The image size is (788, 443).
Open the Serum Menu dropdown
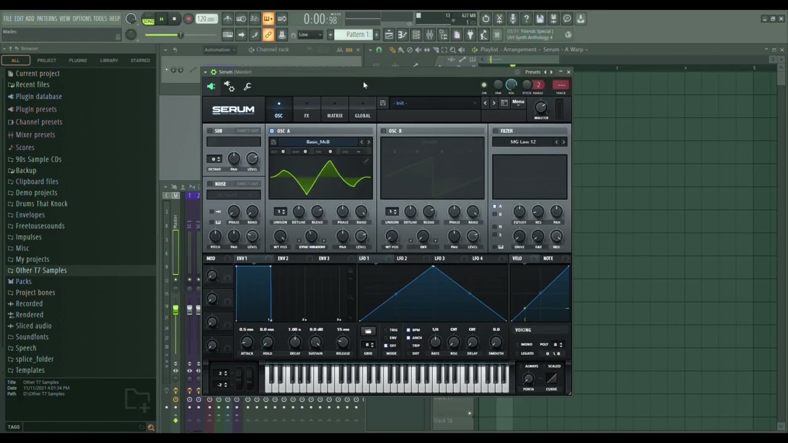coord(518,102)
